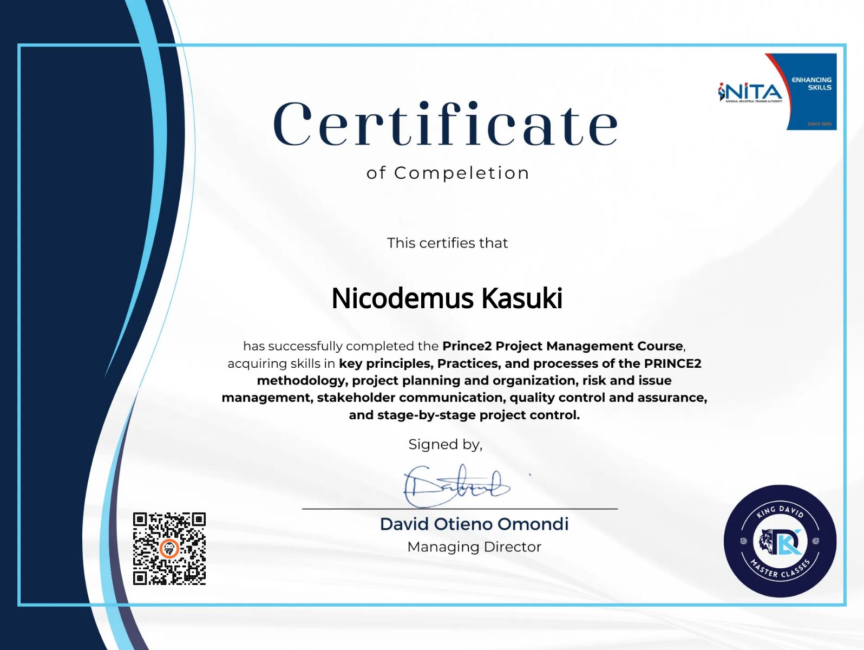The height and width of the screenshot is (650, 864).
Task: Click the 'This certifies that' text
Action: (x=448, y=243)
